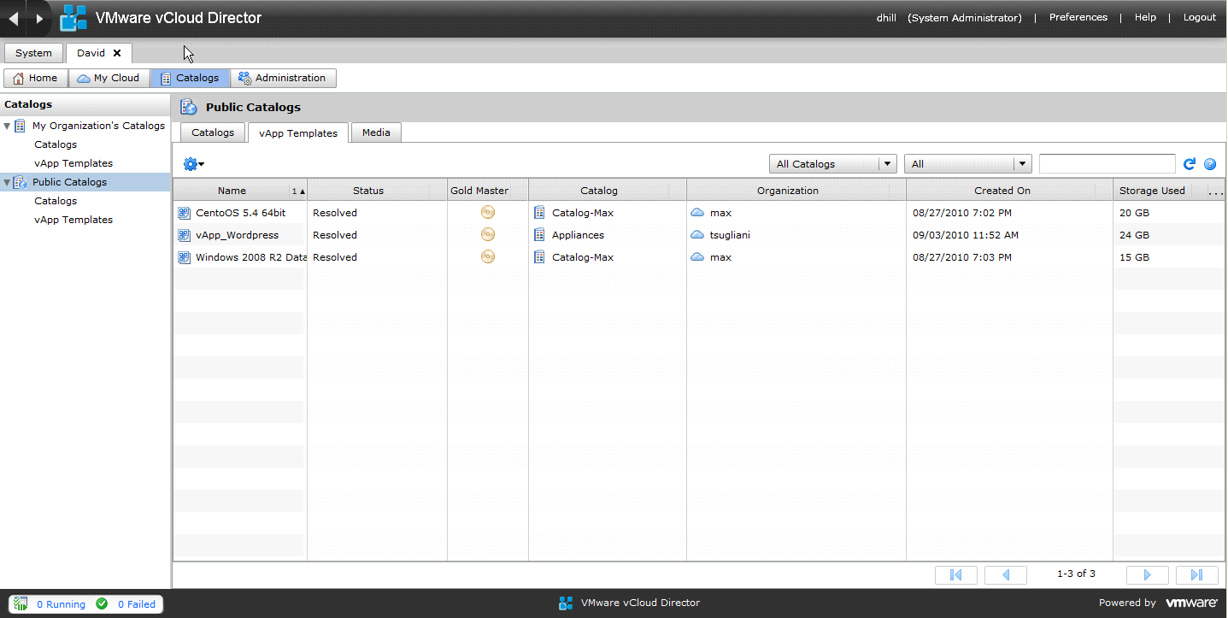The image size is (1228, 618).
Task: Click the Help link
Action: [1145, 17]
